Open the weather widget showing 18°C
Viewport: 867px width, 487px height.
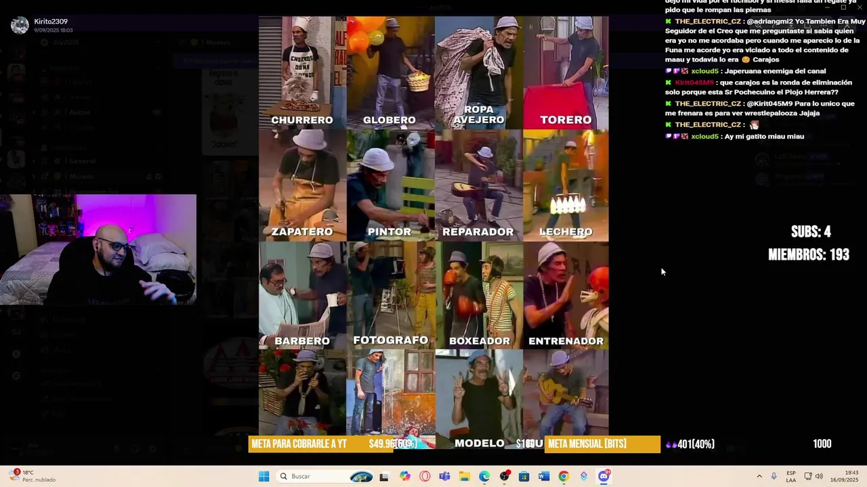[34, 476]
